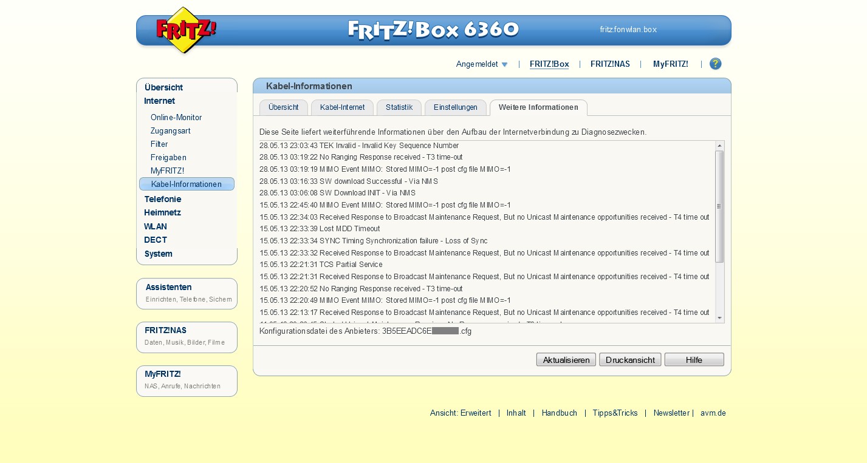The width and height of the screenshot is (867, 463).
Task: Click the fritz.fonwlan.box header text
Action: tap(628, 29)
